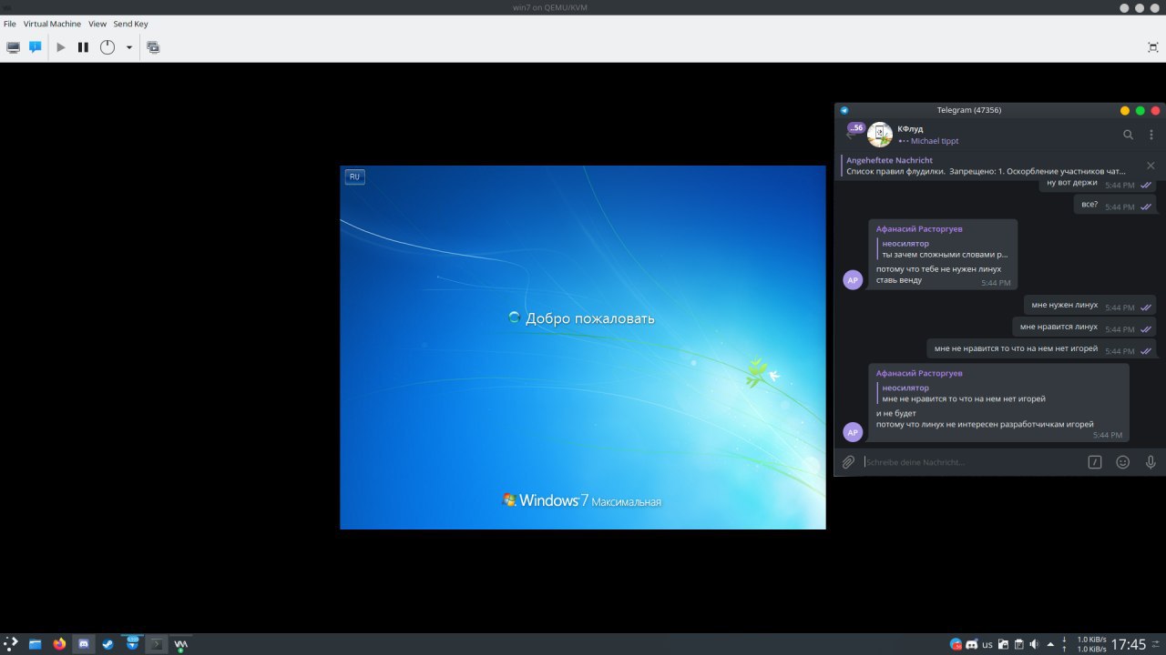Click the Telegram window green maximize button
This screenshot has width=1166, height=655.
click(x=1140, y=110)
